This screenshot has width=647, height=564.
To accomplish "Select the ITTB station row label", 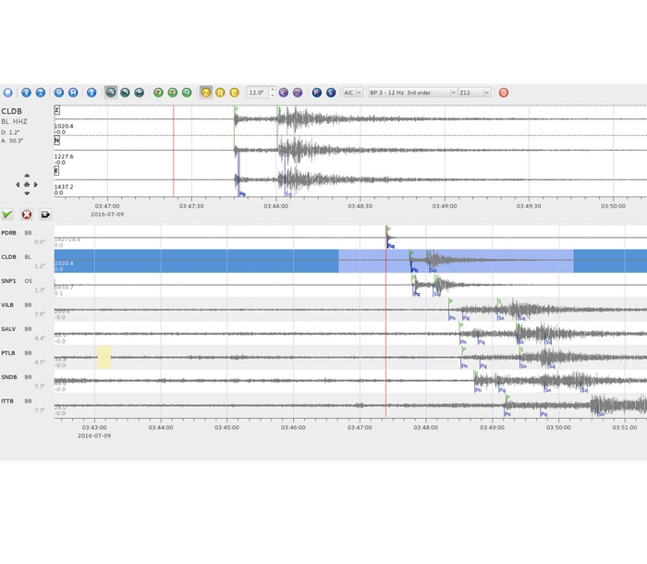I will click(x=9, y=399).
